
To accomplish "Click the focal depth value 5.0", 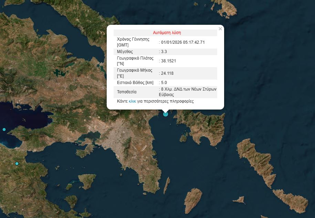I will tap(164, 83).
